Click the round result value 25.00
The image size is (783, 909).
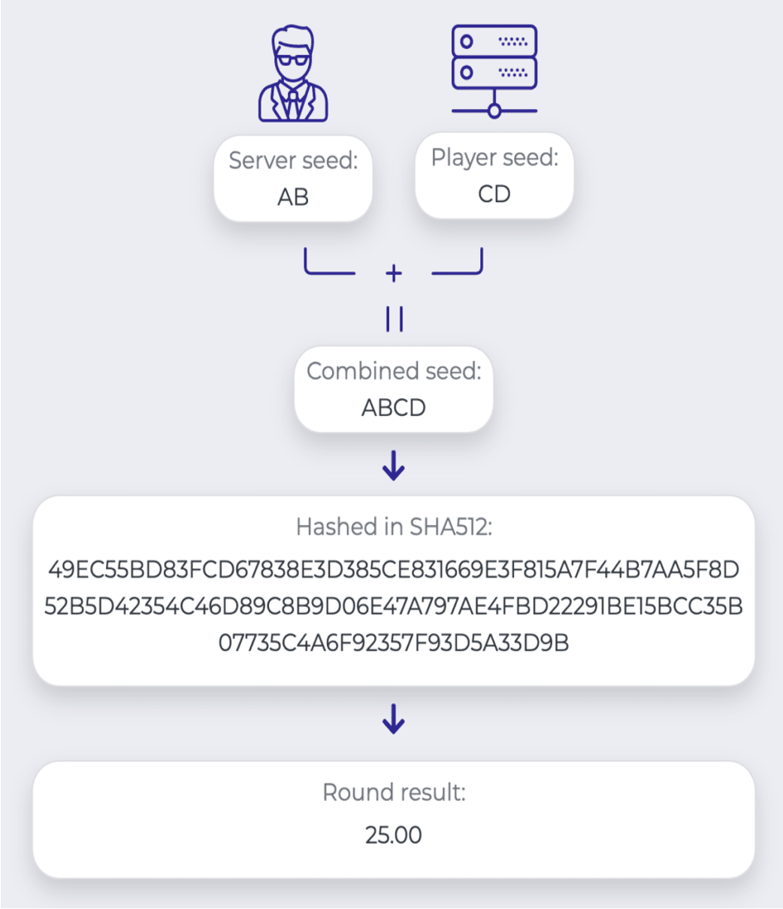[x=394, y=835]
